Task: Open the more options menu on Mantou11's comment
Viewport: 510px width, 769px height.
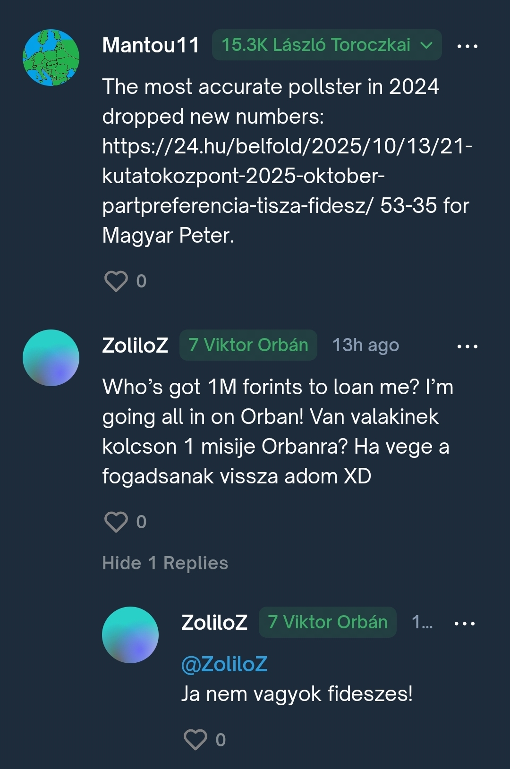Action: click(467, 46)
